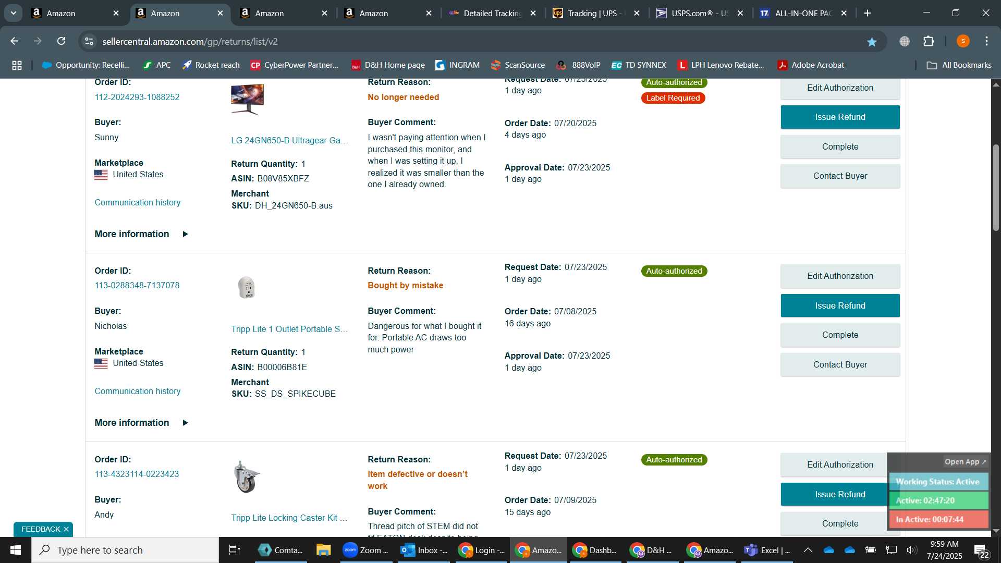Open the INGRAM bookmark

click(x=457, y=65)
